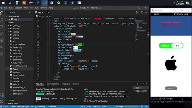Click React Native Packager in status bar
The image size is (192, 108).
(19, 106)
